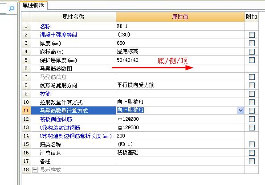265x185 pixels.
Task: Click the 属性值 column header
Action: 180,17
